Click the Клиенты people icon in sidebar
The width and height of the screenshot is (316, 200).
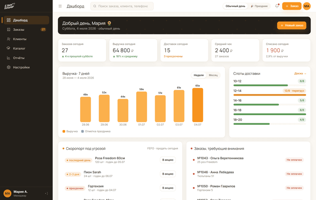[8, 39]
